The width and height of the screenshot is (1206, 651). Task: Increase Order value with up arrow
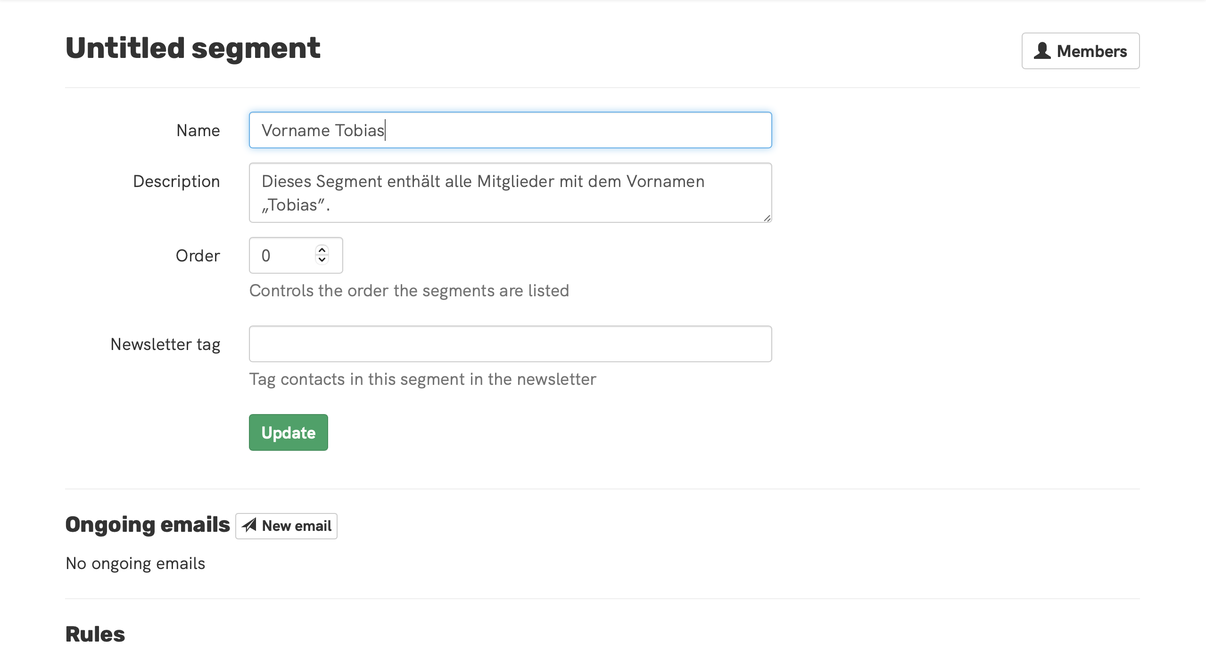tap(322, 250)
